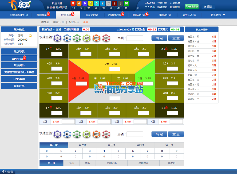Expand the 更多游戏 dropdown menu
Screen dimensions: 237x174
(218, 15)
